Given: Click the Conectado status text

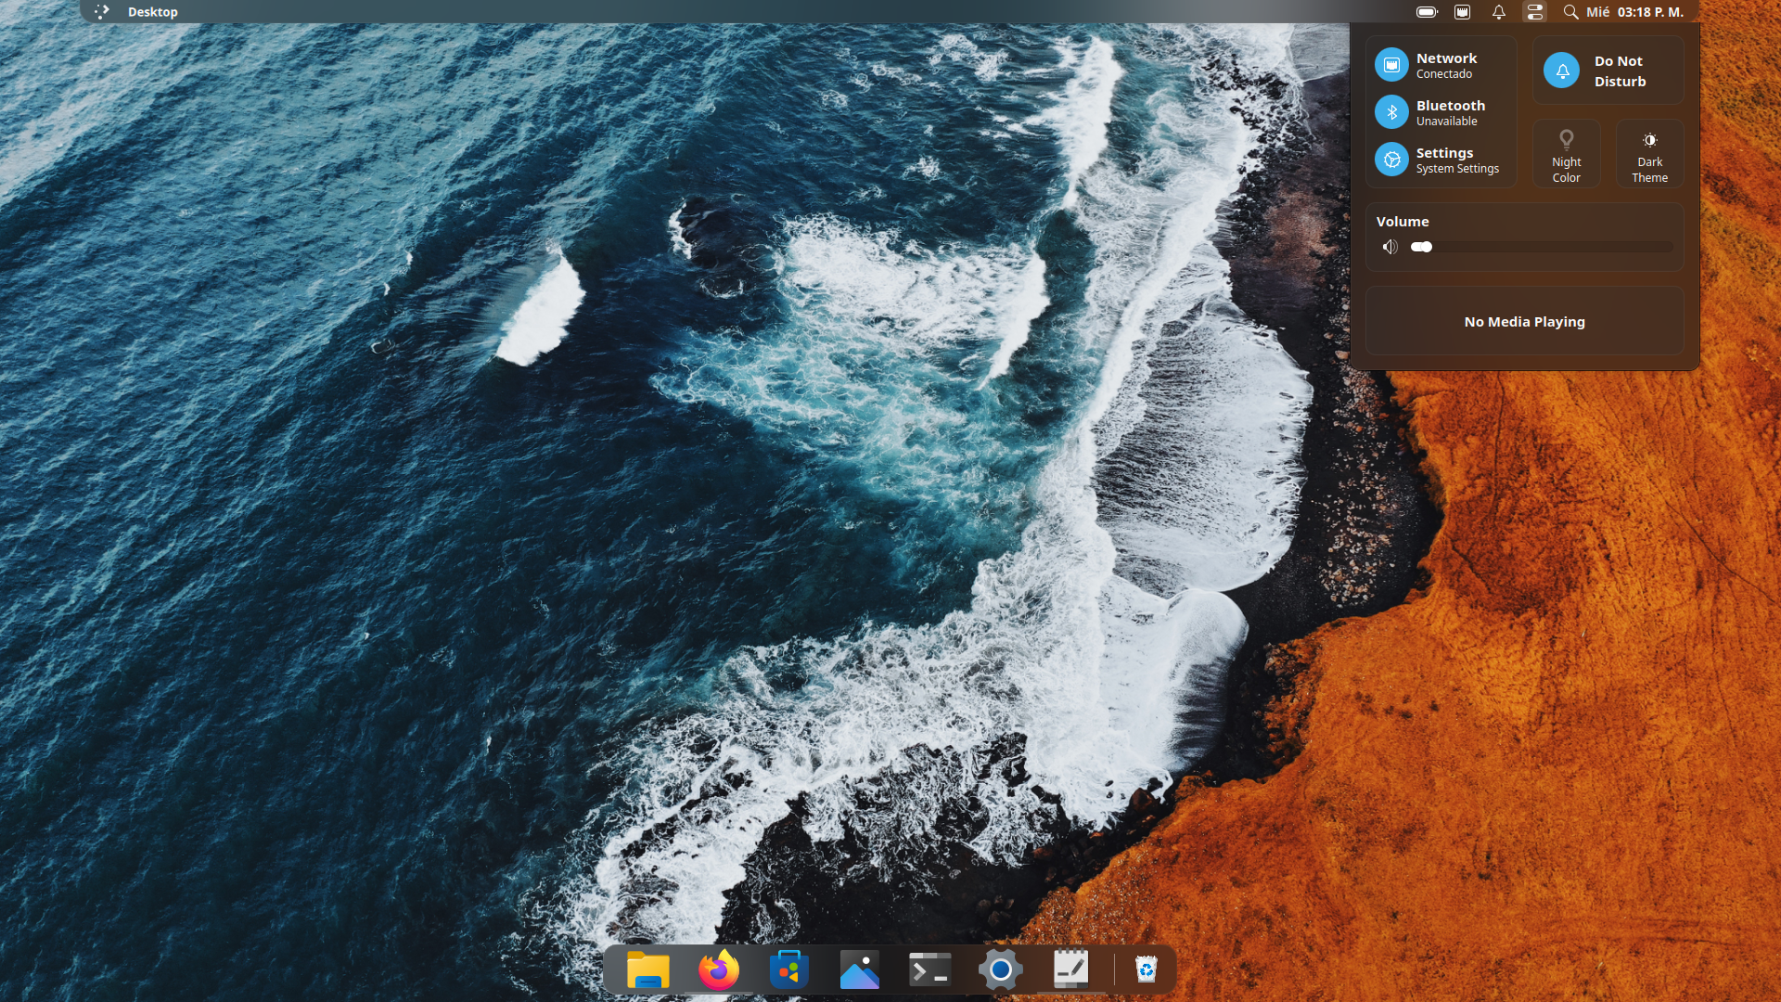Looking at the screenshot, I should click(1444, 74).
